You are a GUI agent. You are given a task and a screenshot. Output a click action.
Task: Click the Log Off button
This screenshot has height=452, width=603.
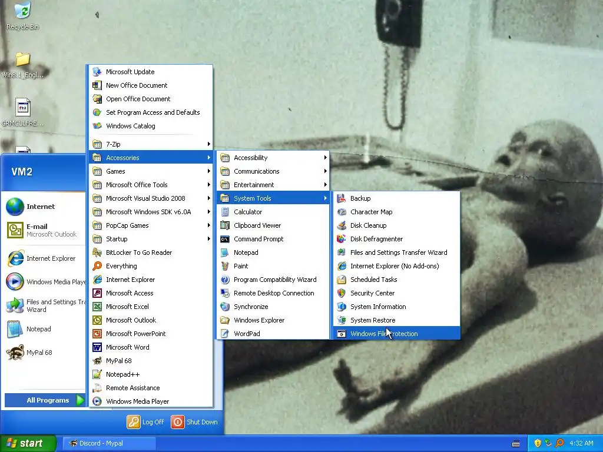coord(145,421)
